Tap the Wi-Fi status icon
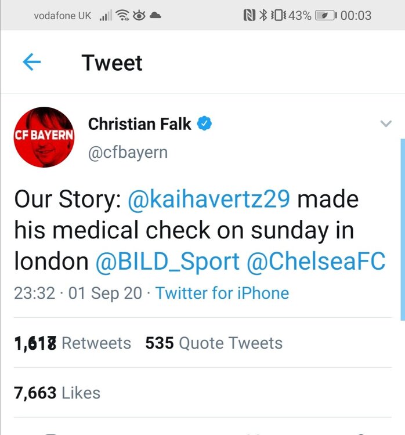 (x=122, y=15)
